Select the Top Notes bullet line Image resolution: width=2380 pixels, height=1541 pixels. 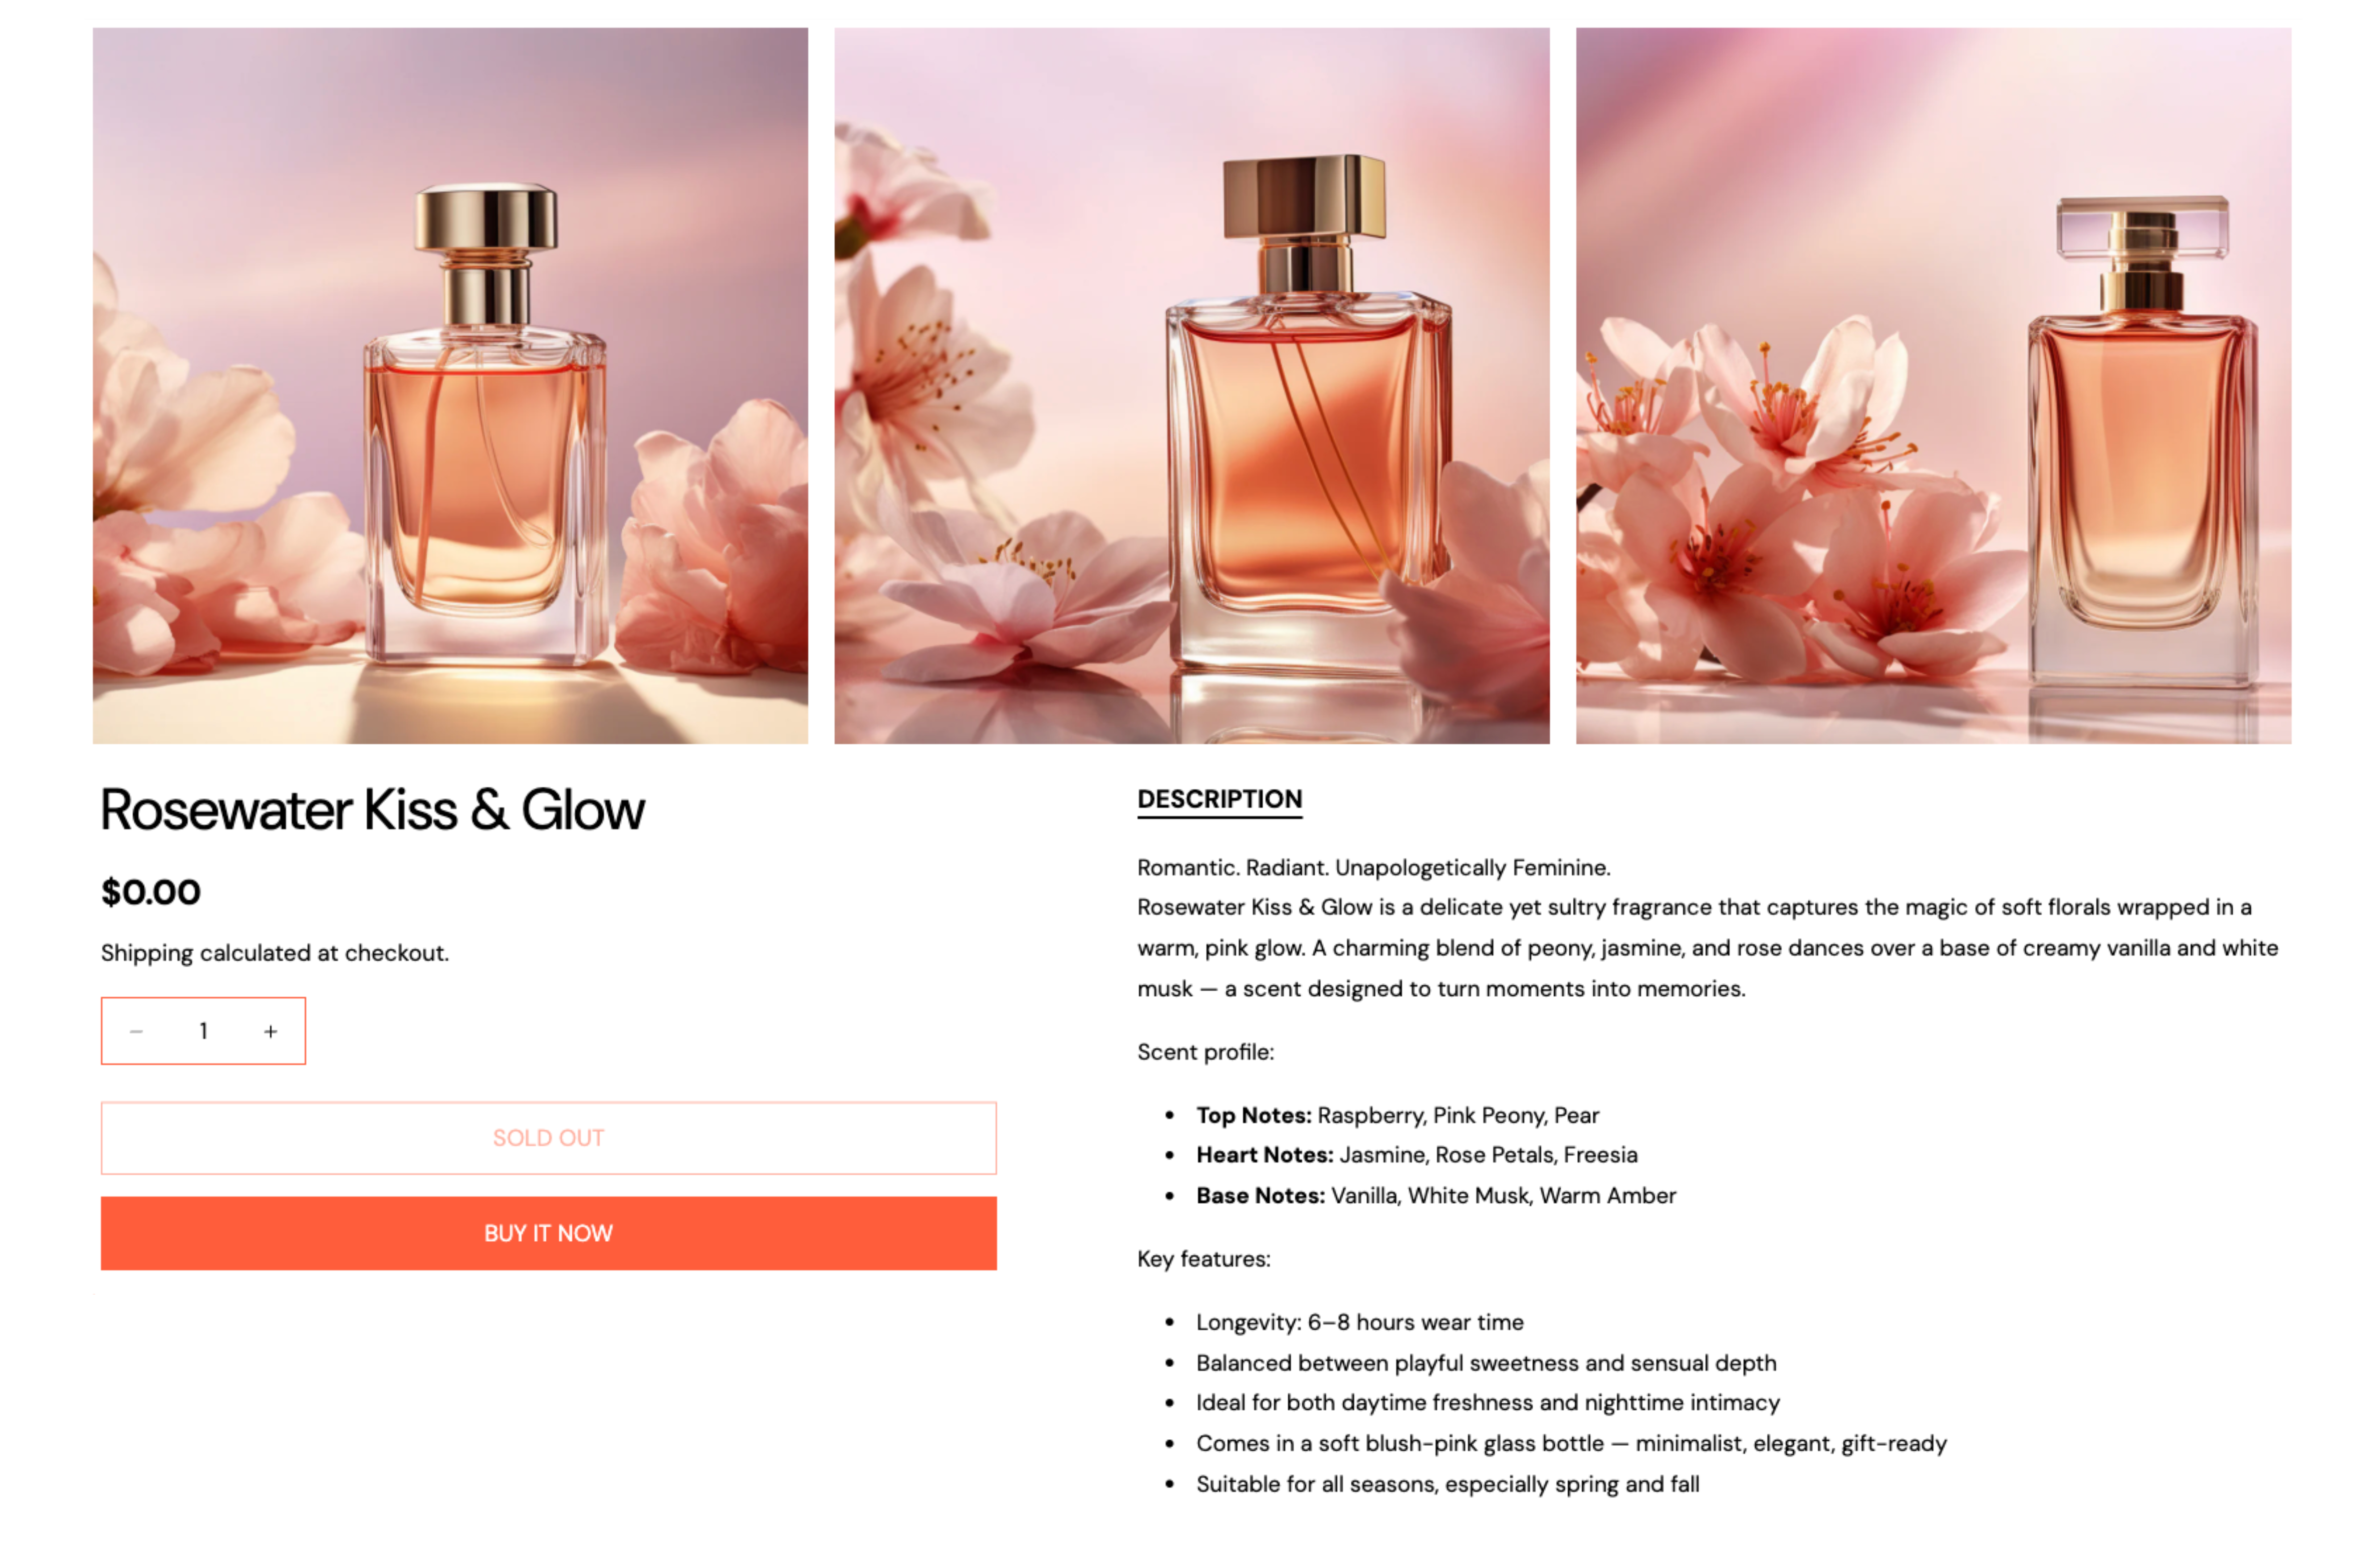click(1397, 1115)
